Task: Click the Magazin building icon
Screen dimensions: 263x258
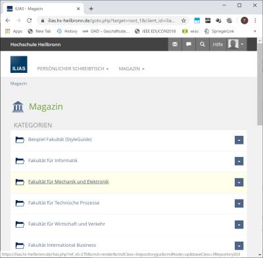Action: tap(18, 106)
